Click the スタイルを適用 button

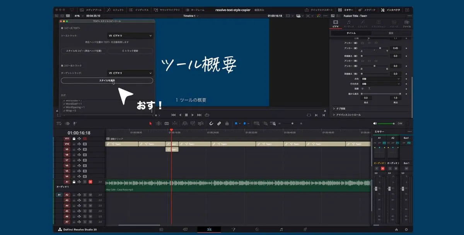pos(107,80)
